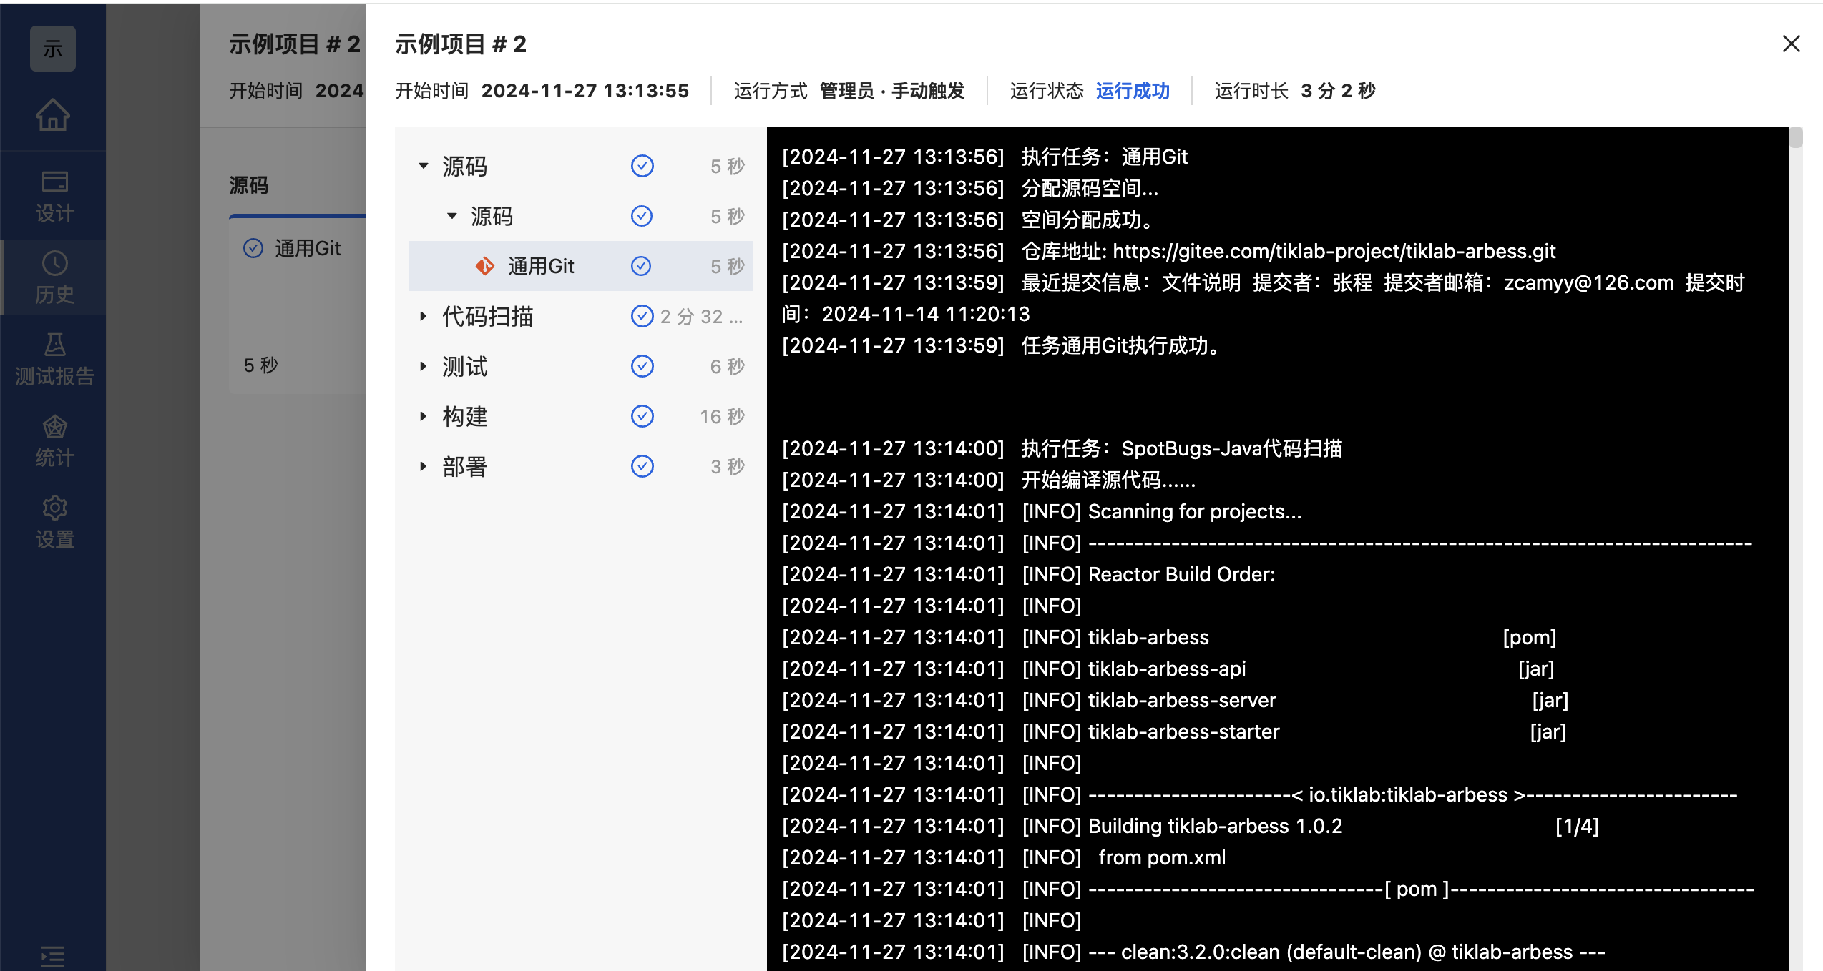Click the 6 秒 duration of 测试
Screen dimensions: 1823x971
(728, 366)
